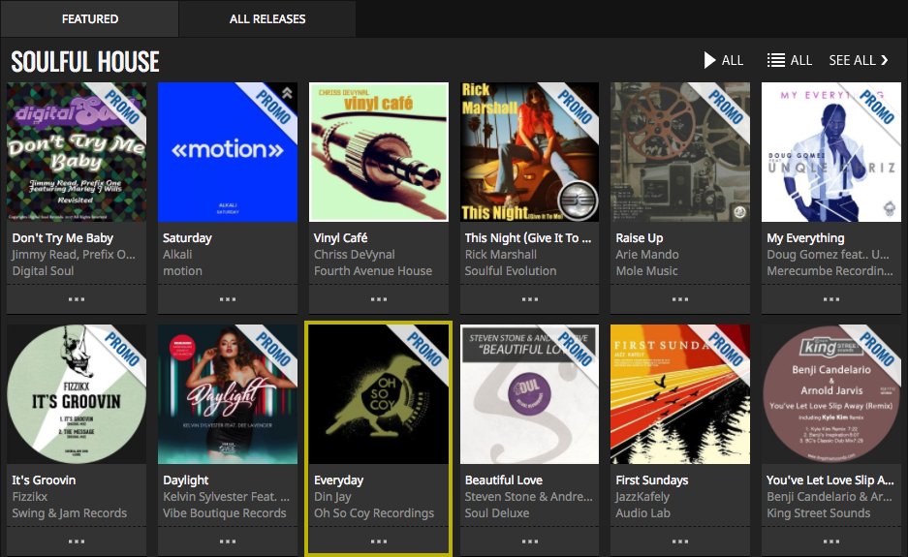908x557 pixels.
Task: Open First Sundays cover art
Action: click(680, 393)
